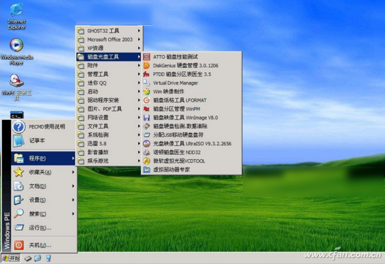Launch 光盘映像工具 UltraISO V9.3.2.2656
The width and height of the screenshot is (385, 264).
(x=192, y=143)
